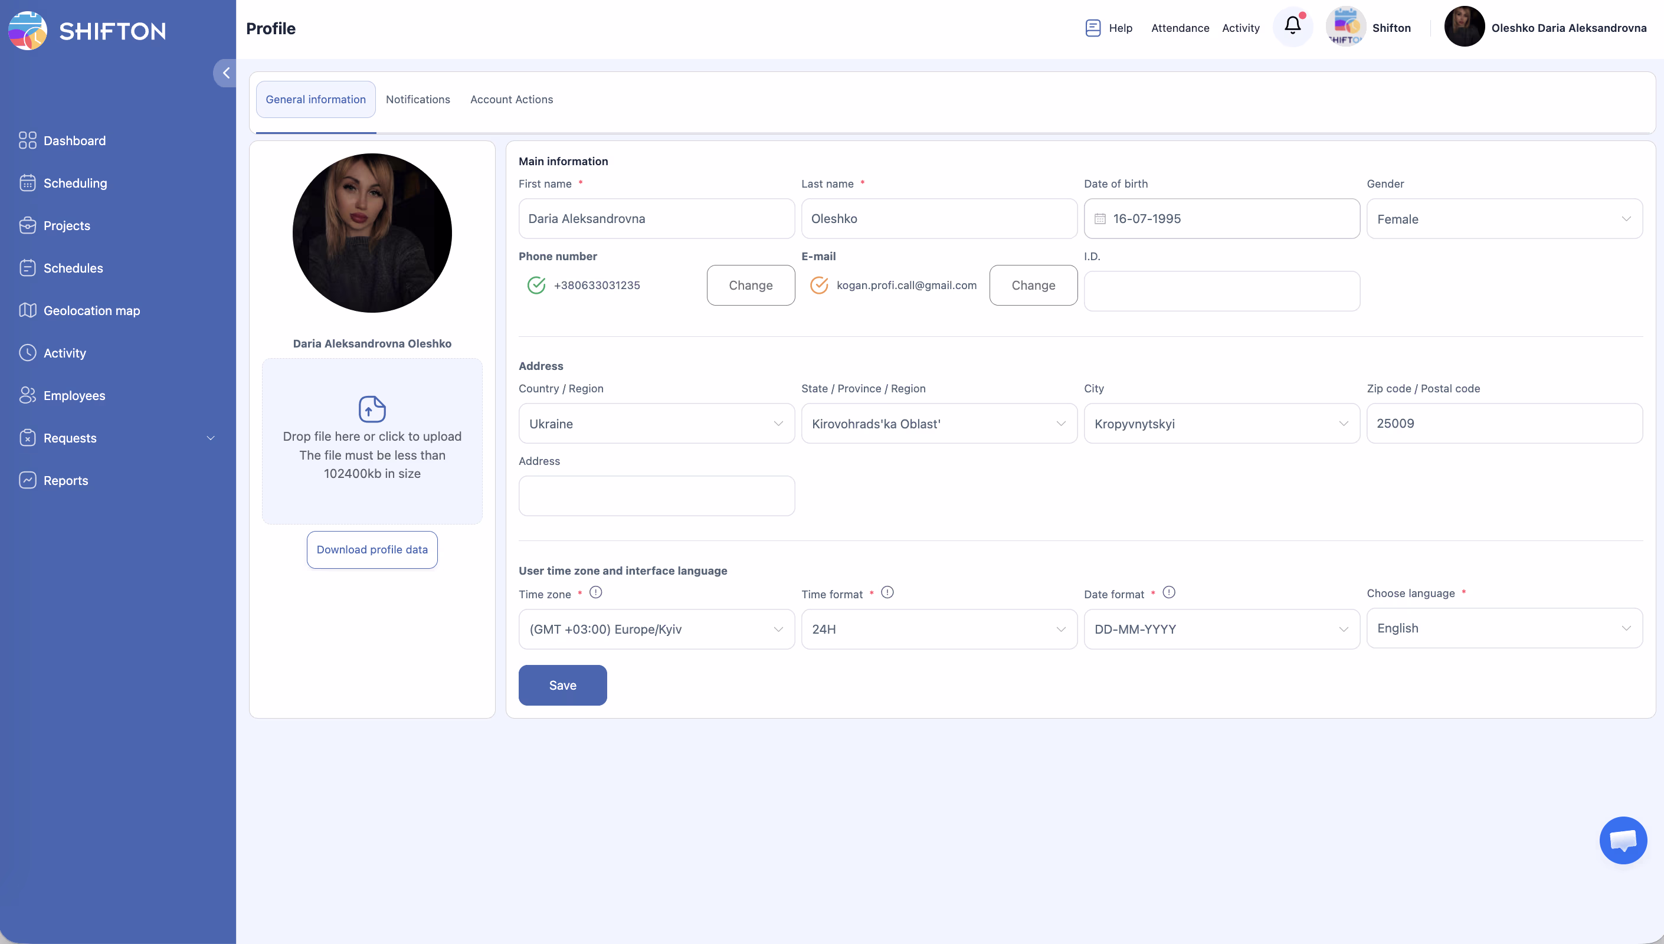Collapse the sidebar with arrow button

point(225,73)
